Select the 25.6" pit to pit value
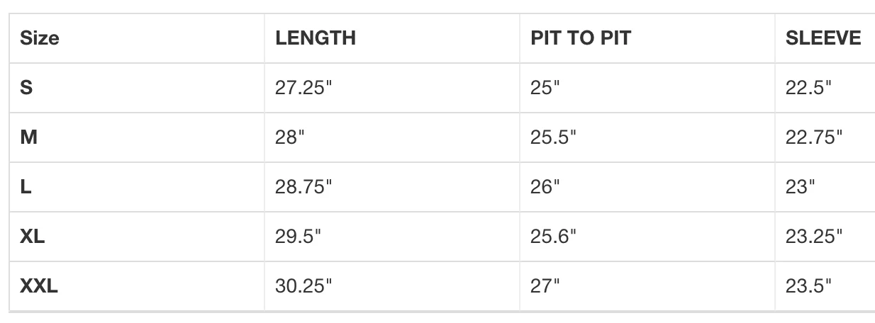The image size is (875, 323). tap(553, 237)
